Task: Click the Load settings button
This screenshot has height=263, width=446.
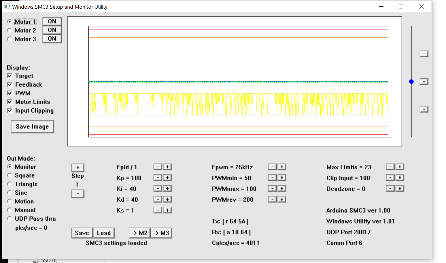Action: pyautogui.click(x=104, y=233)
